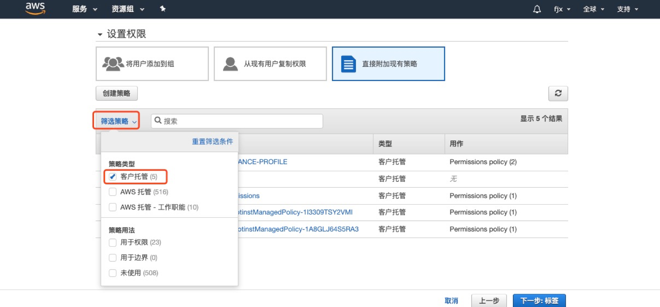Click the 策略类型 heading
The height and width of the screenshot is (307, 660).
122,164
